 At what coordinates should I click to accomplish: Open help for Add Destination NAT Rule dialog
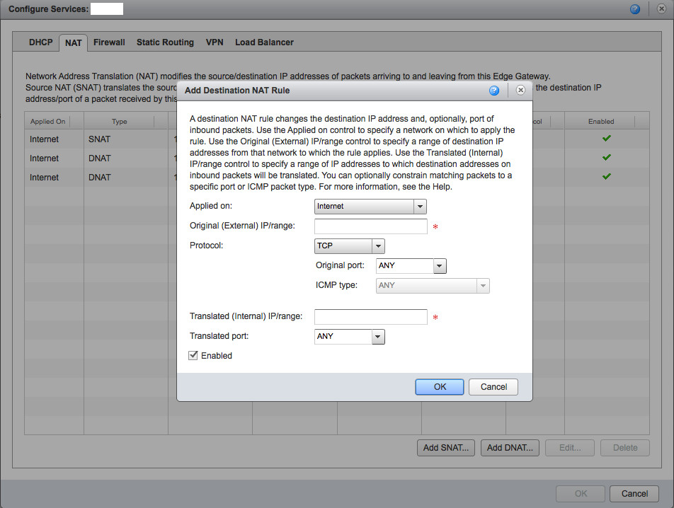(494, 91)
